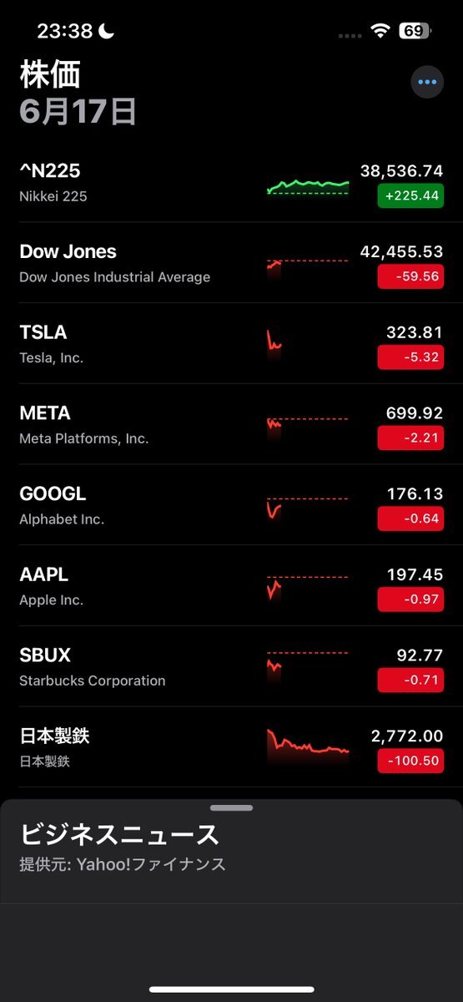Tap the home indicator bar

231,989
